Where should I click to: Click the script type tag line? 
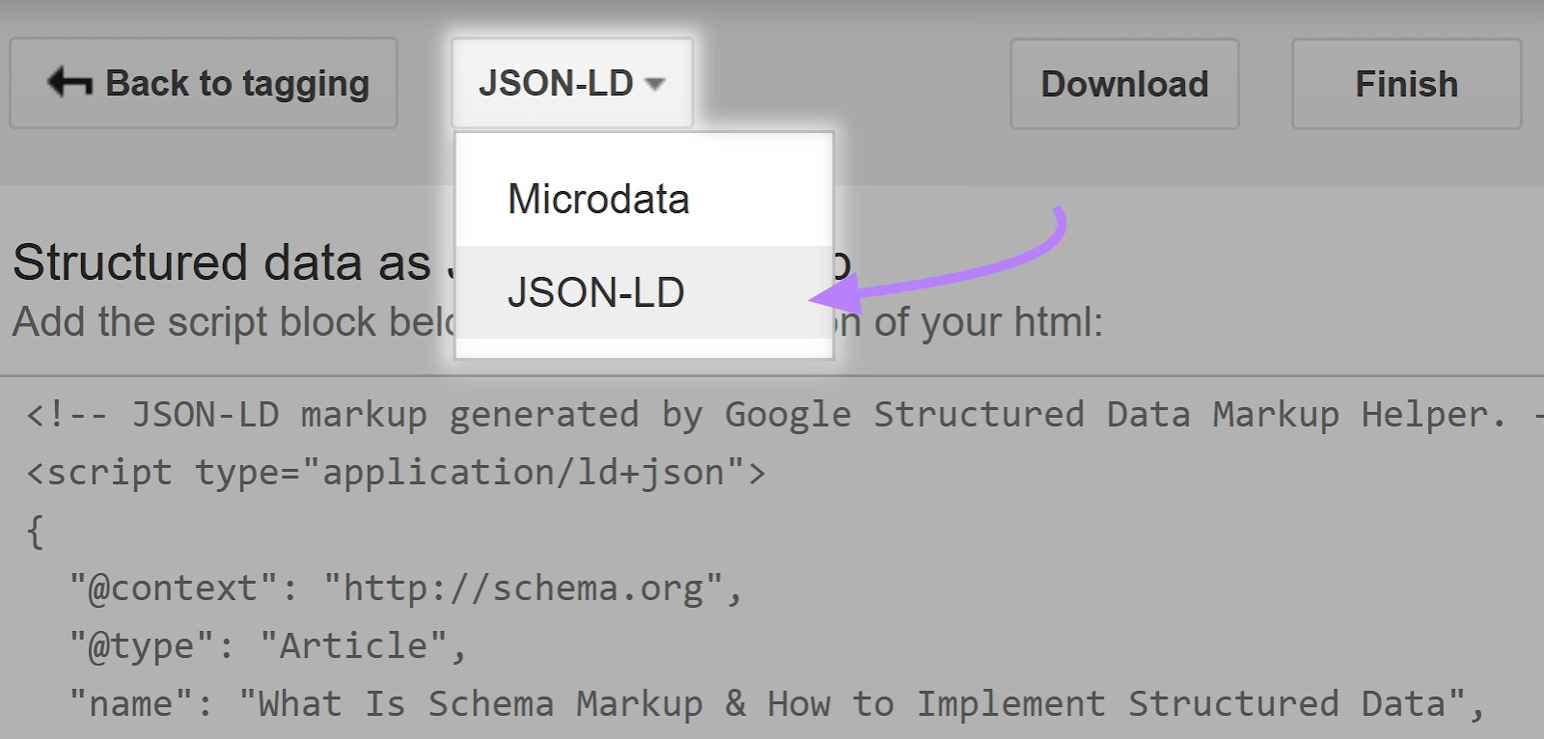tap(396, 473)
